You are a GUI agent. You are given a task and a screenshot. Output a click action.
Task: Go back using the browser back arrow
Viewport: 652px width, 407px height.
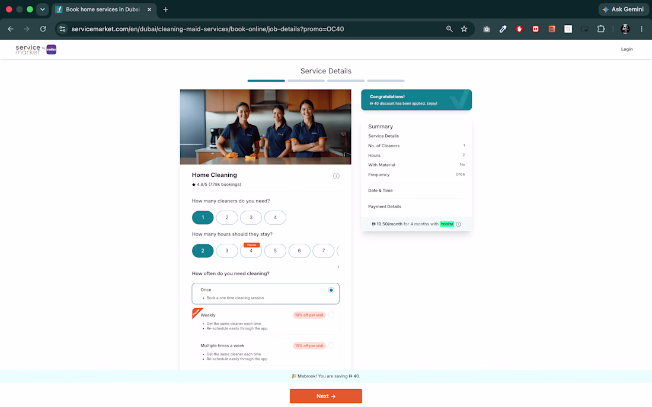point(11,29)
